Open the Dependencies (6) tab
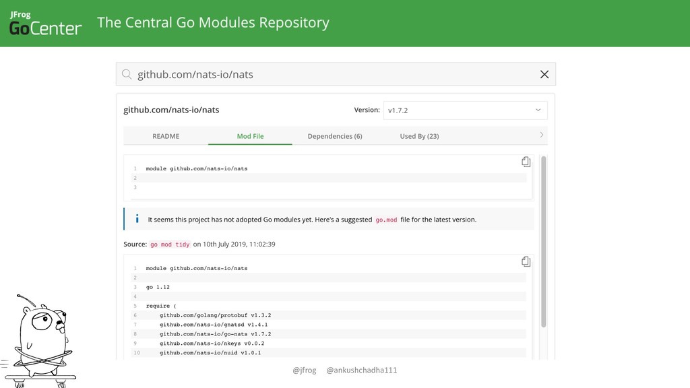690x388 pixels. 335,136
